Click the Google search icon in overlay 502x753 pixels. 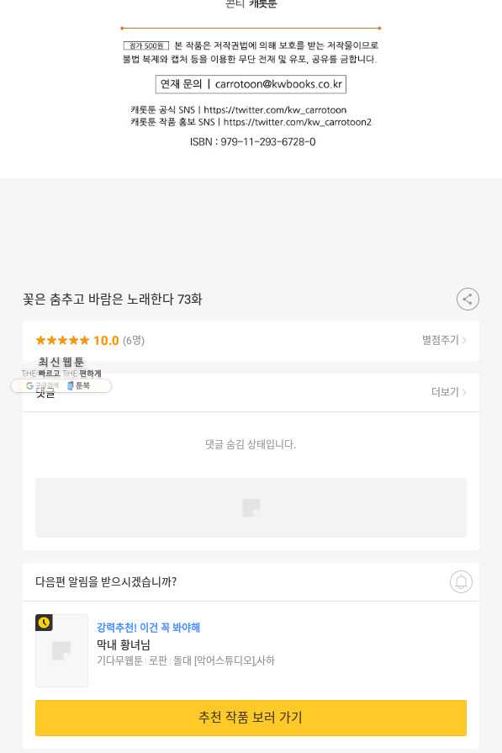pos(30,385)
